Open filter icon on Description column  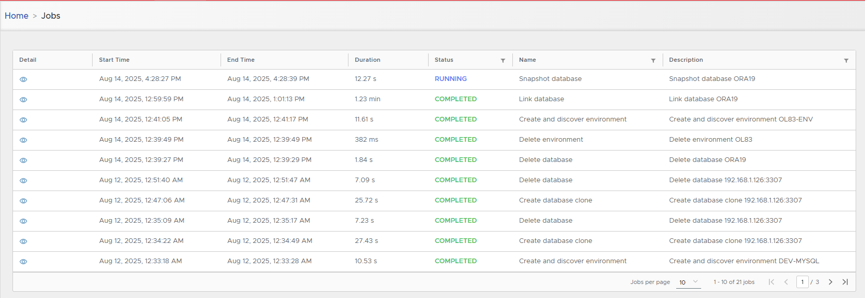pos(846,61)
